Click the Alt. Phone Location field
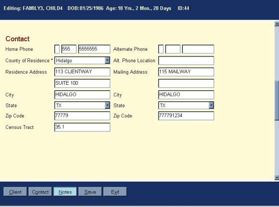The height and width of the screenshot is (207, 279). coord(186,60)
